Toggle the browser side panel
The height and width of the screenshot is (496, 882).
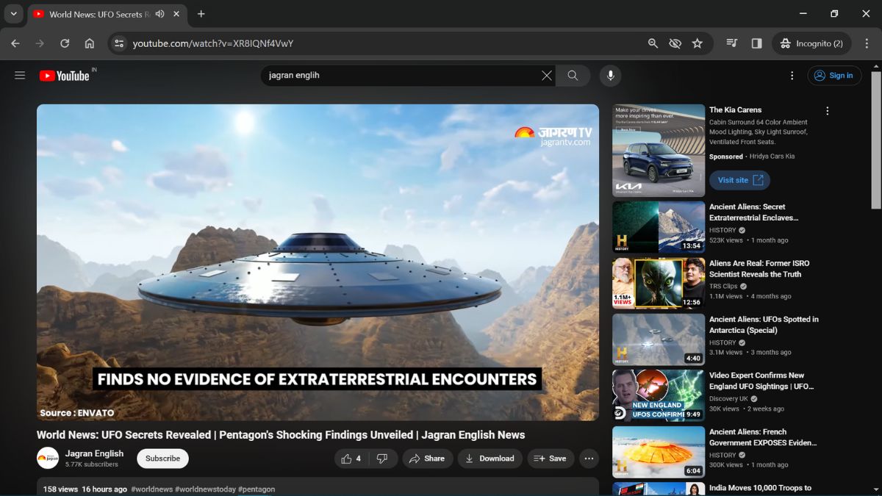click(x=756, y=43)
